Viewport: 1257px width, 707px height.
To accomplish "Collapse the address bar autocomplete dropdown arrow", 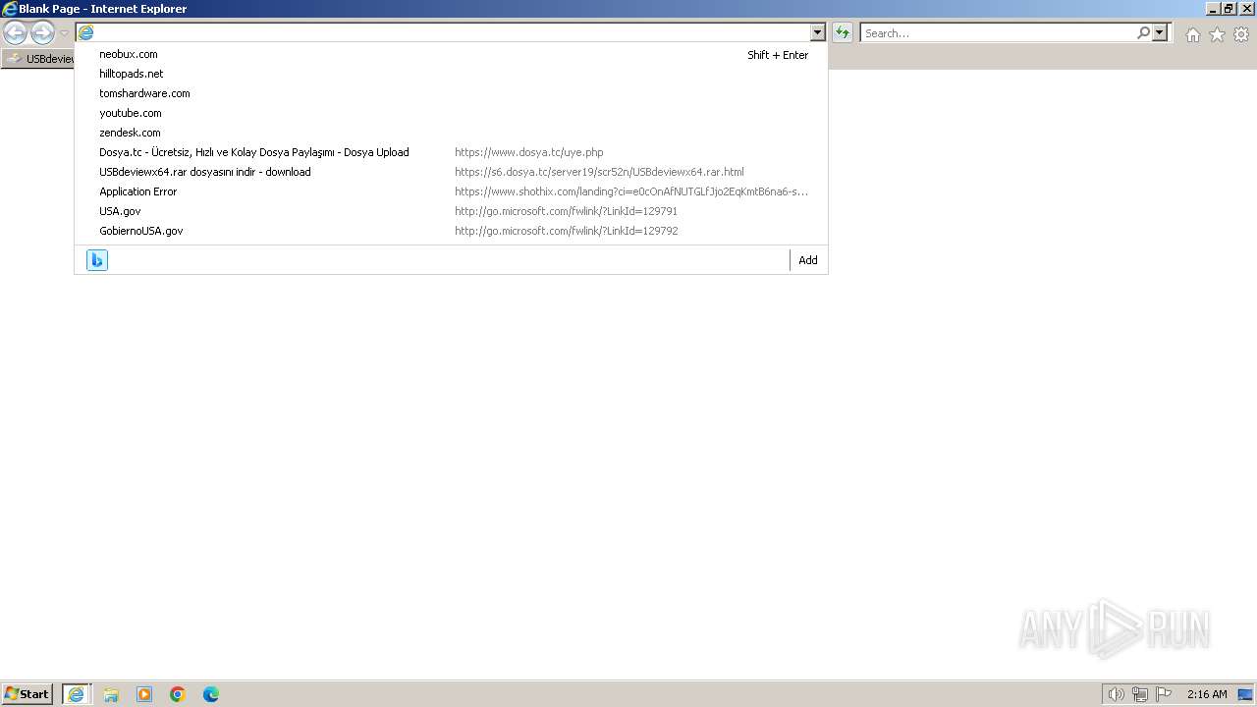I will point(817,33).
